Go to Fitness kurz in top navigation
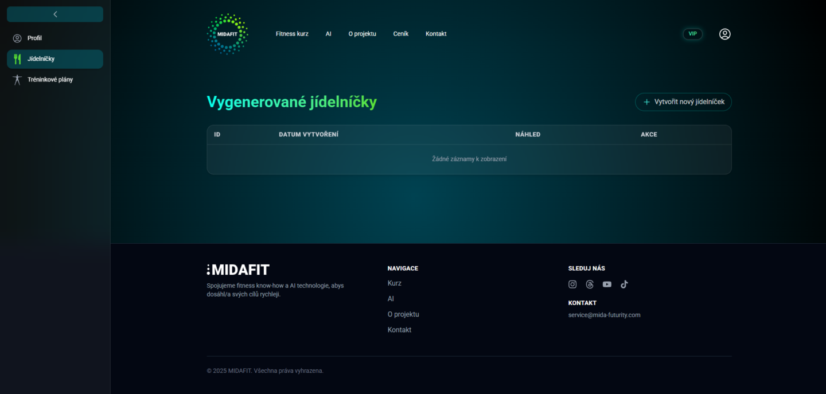 pyautogui.click(x=292, y=34)
